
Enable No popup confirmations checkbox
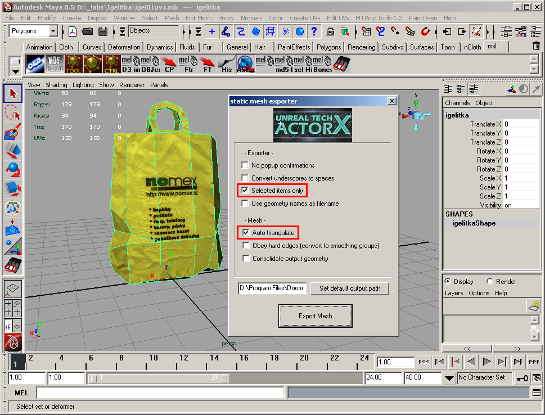[245, 165]
